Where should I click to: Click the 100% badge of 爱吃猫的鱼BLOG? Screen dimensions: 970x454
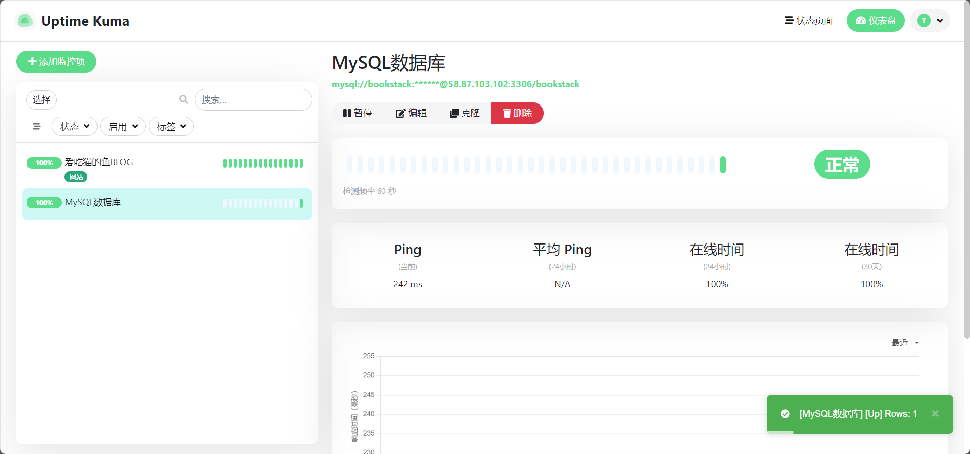pos(44,163)
